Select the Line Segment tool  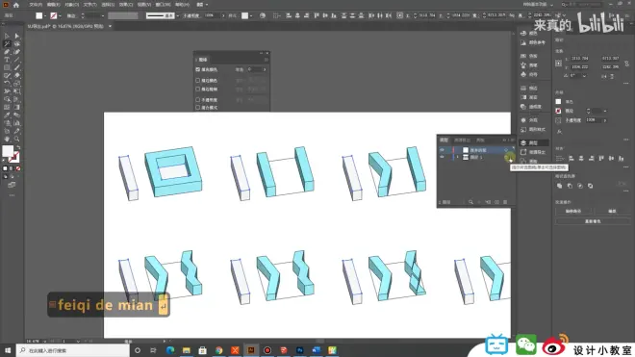17,60
